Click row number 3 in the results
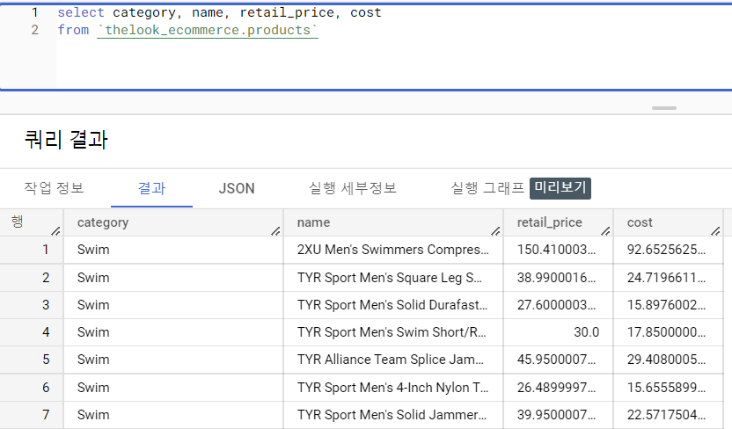 pyautogui.click(x=46, y=305)
